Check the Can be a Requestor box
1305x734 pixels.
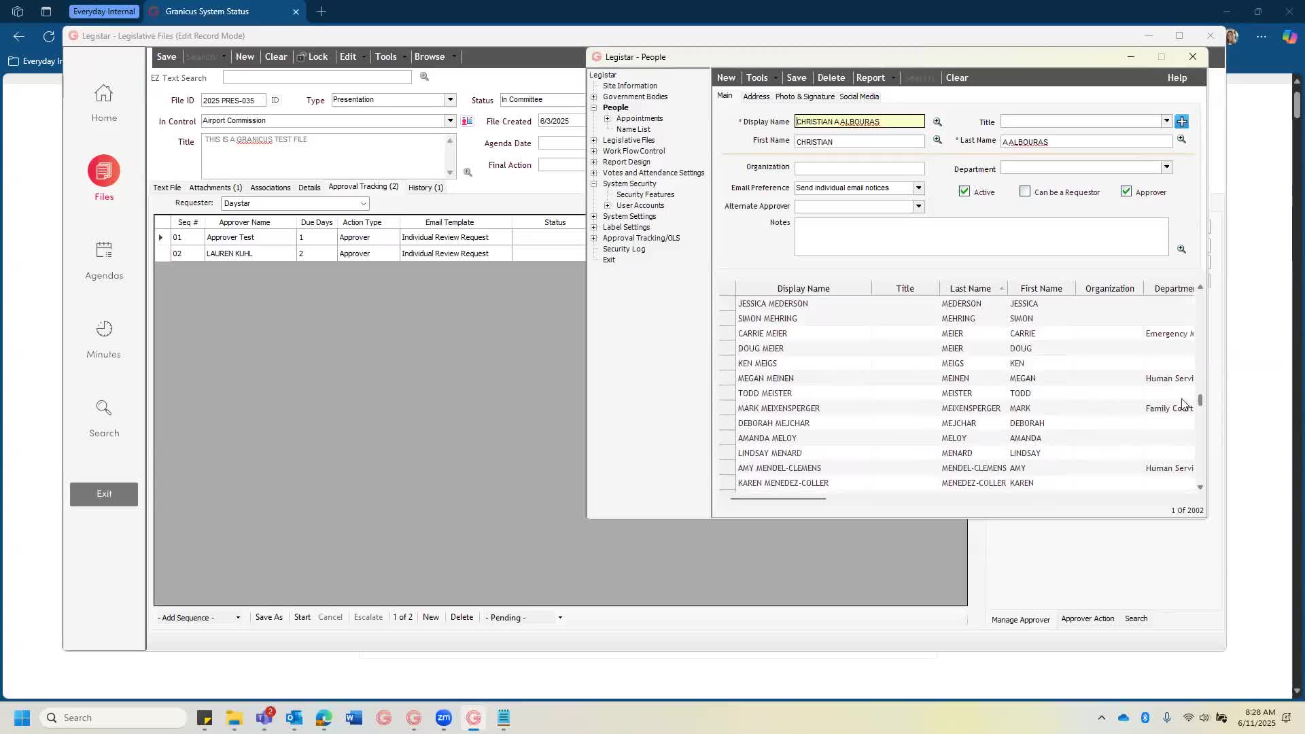point(1025,192)
